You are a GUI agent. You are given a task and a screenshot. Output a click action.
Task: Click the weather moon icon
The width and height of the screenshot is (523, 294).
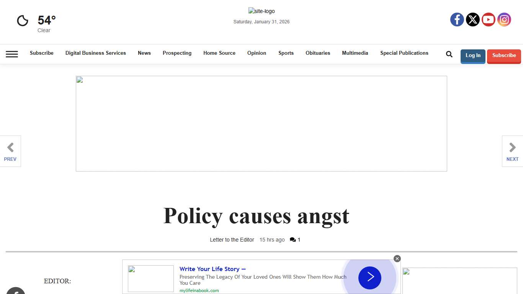click(22, 21)
